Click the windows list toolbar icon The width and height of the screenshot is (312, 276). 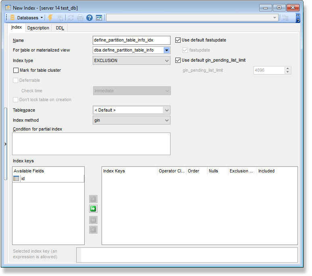click(99, 18)
